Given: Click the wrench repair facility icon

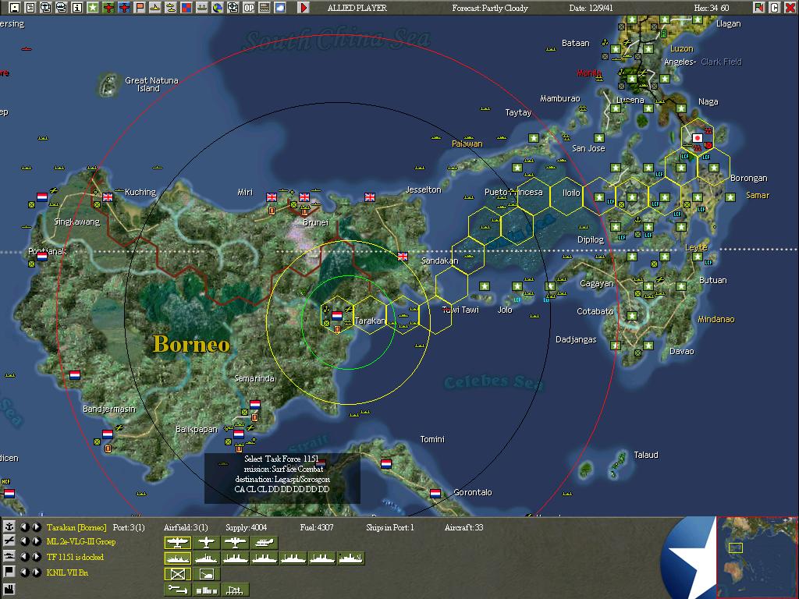Looking at the screenshot, I should tap(177, 590).
